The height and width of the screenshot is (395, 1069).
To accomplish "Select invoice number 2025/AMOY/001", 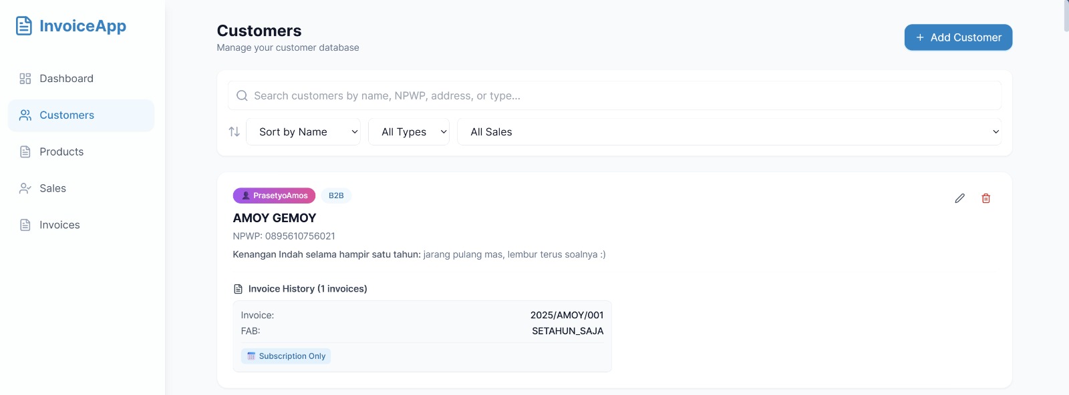I will click(x=567, y=315).
